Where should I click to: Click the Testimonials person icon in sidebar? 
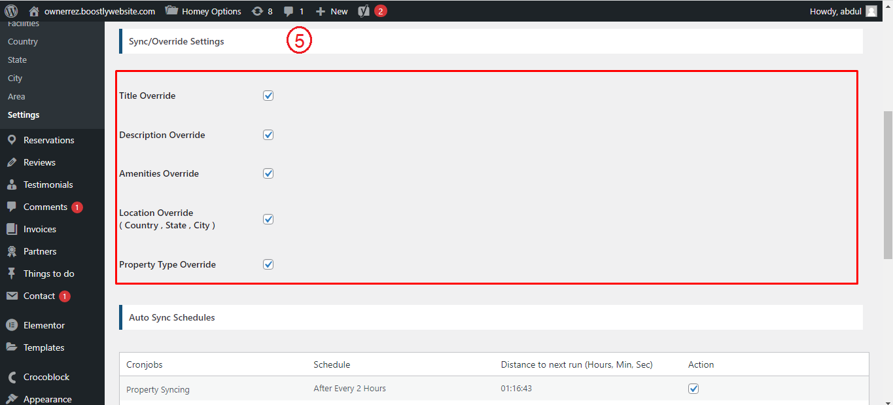[x=12, y=185]
